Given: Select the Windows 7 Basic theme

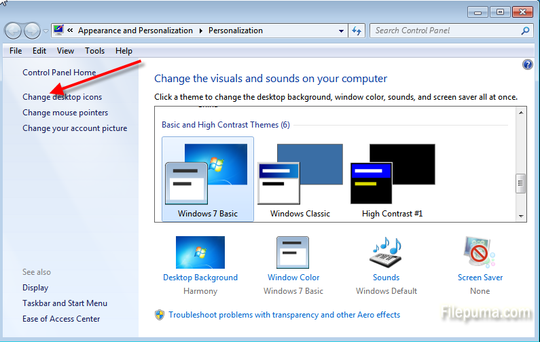Looking at the screenshot, I should click(208, 178).
